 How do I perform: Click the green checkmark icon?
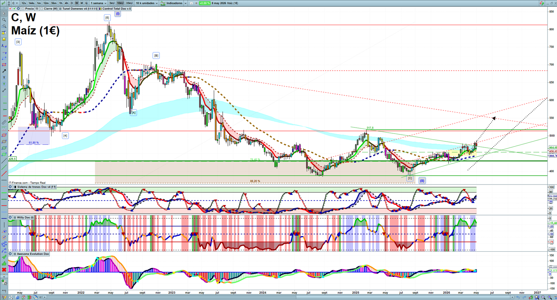[4, 257]
